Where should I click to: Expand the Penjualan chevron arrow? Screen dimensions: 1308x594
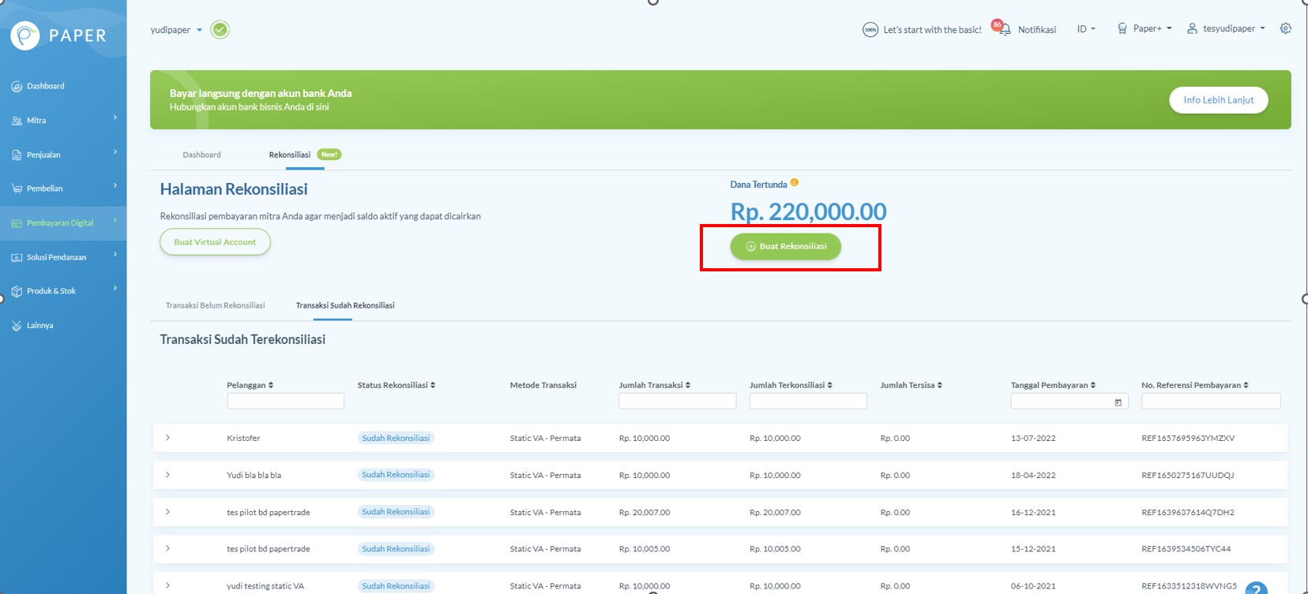coord(115,151)
